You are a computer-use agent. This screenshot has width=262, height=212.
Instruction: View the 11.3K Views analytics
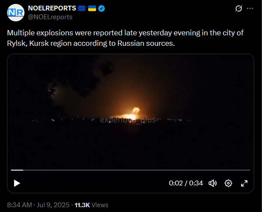91,205
